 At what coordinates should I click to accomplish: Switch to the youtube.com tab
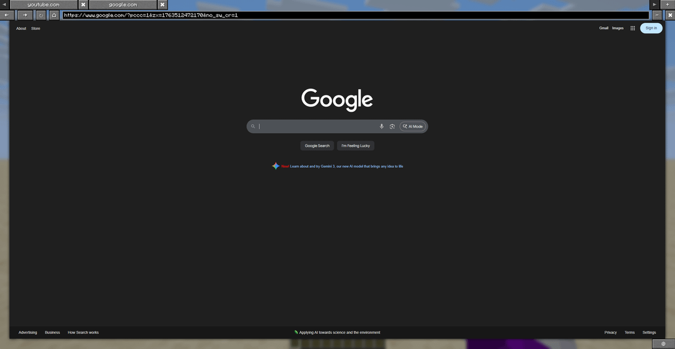(x=44, y=4)
